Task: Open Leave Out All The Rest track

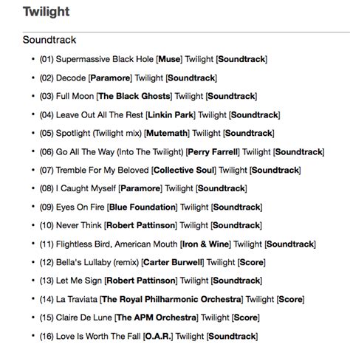Action: tap(160, 115)
